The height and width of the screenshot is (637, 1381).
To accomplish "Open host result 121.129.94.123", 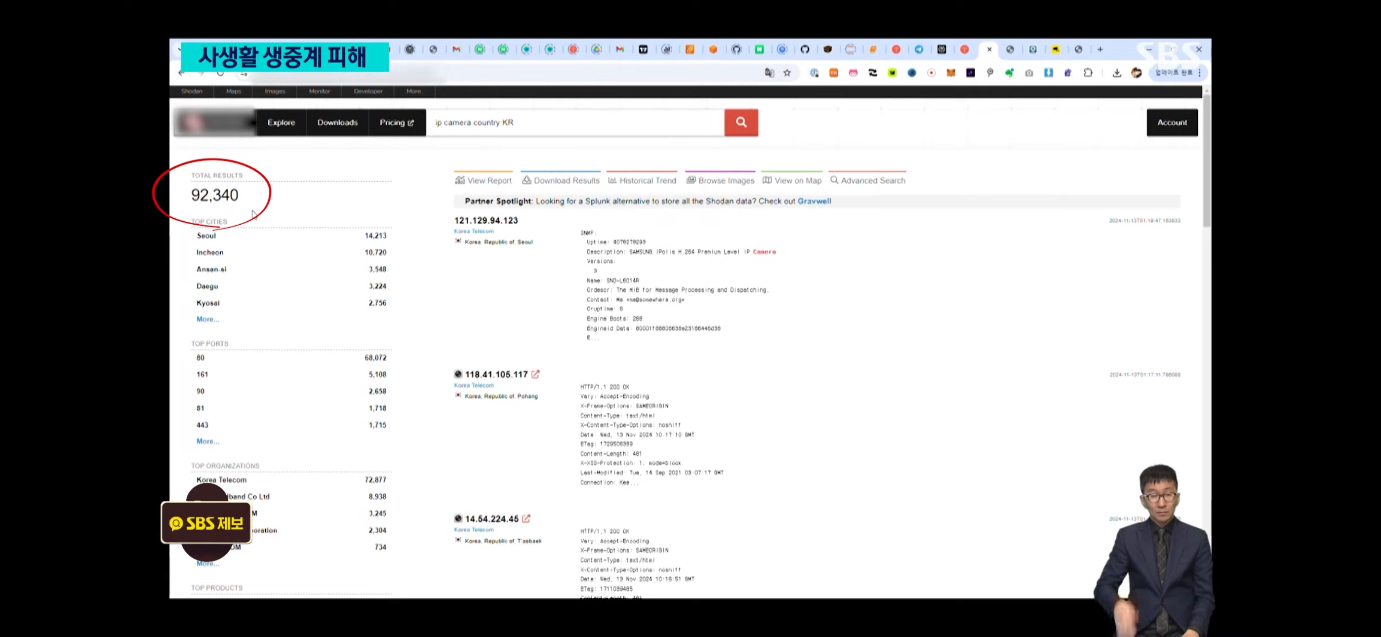I will (x=486, y=220).
